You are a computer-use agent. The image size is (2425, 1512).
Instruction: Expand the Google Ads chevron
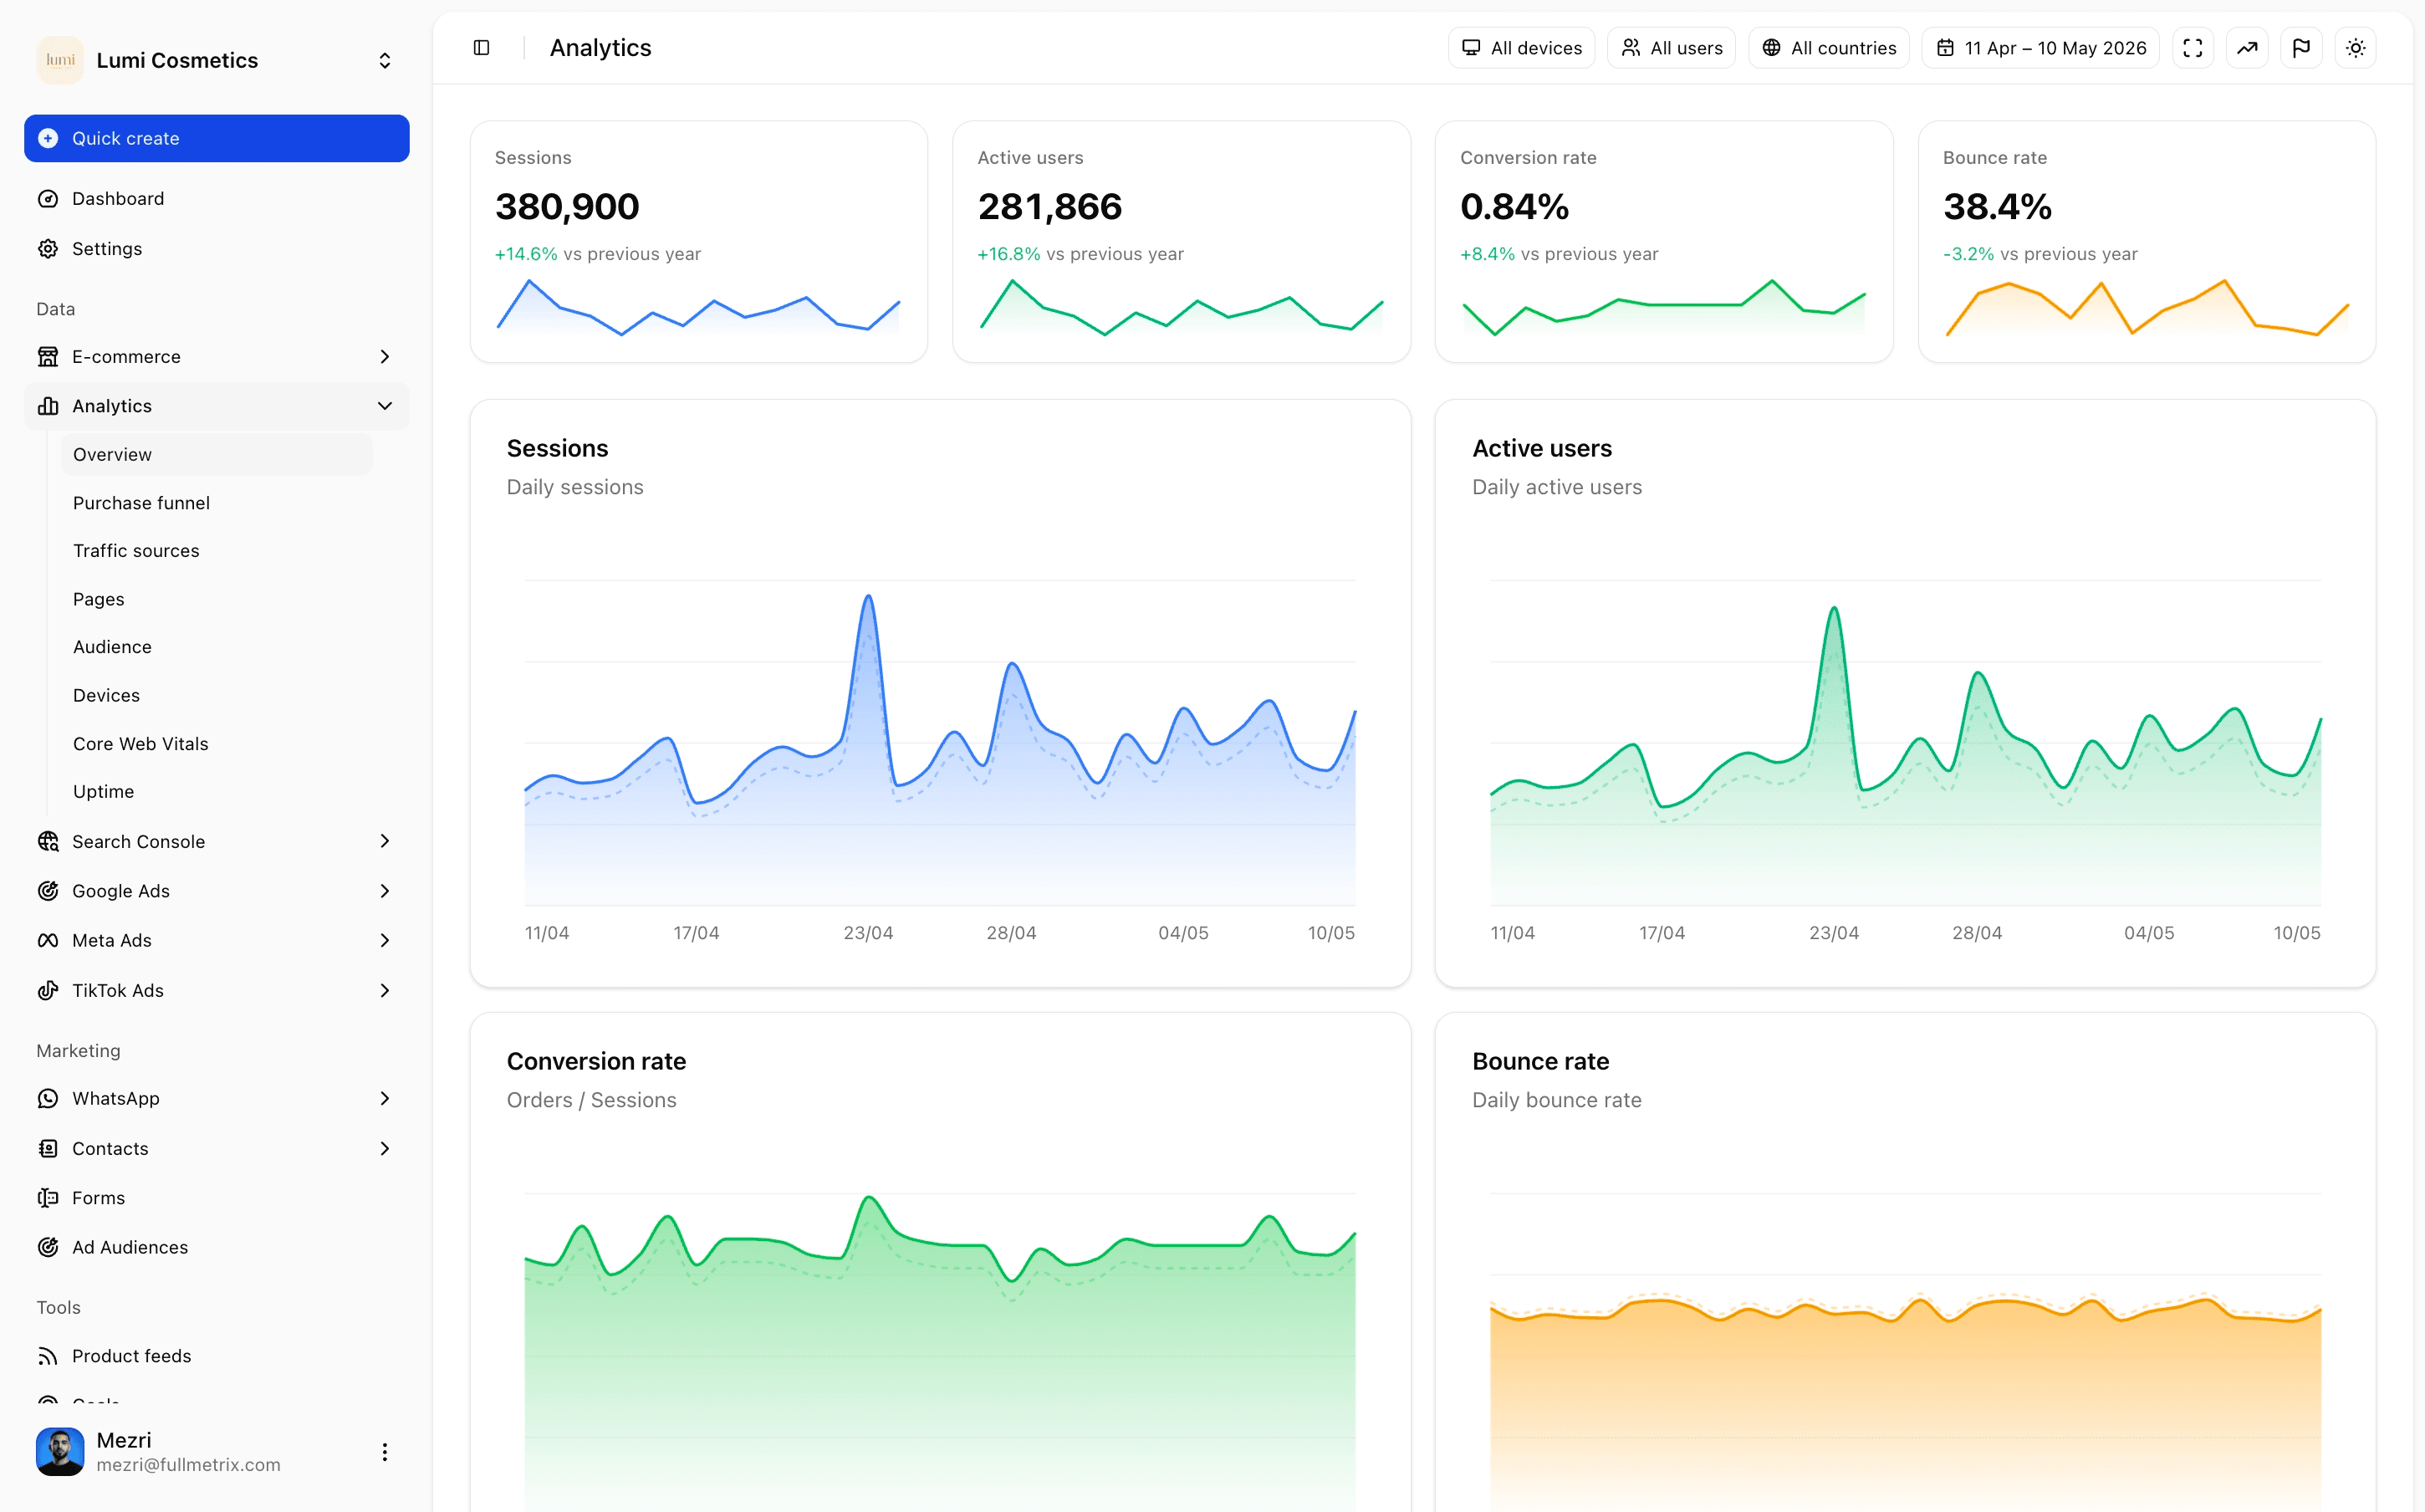(x=385, y=891)
